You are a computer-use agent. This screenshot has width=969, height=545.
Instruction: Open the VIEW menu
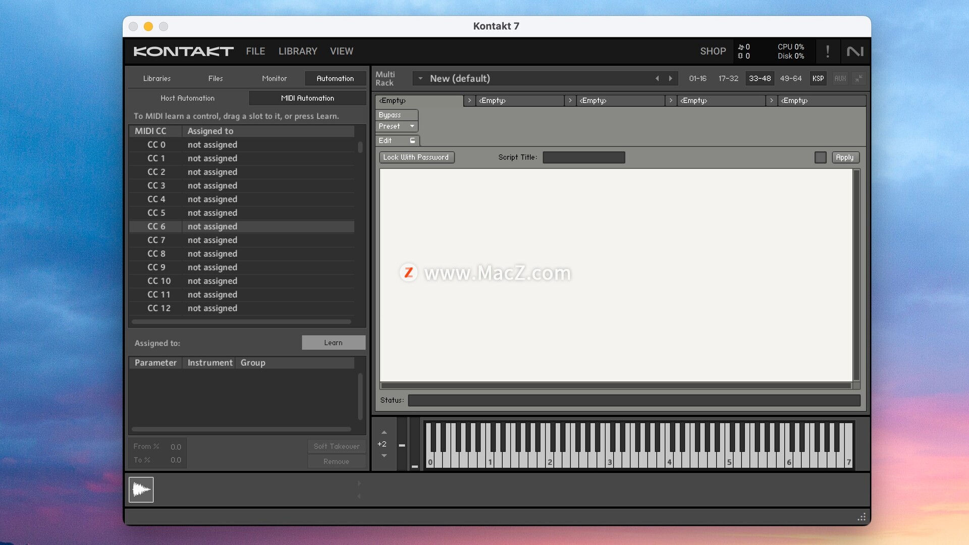click(x=342, y=51)
